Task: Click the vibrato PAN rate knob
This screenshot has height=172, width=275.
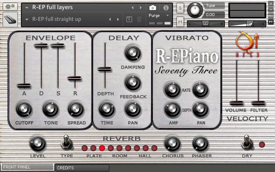Action: coord(200,89)
